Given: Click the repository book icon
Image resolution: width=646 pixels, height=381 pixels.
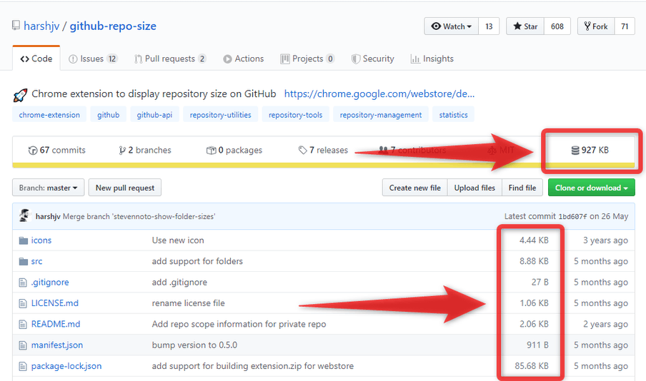Looking at the screenshot, I should point(16,26).
